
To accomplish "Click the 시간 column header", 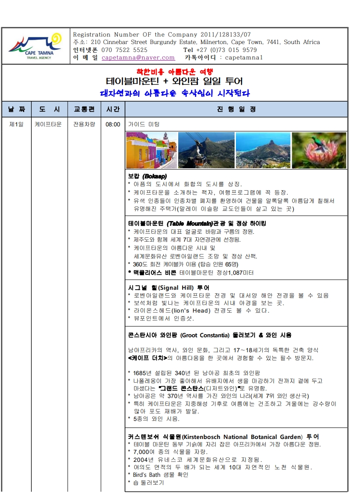I will pyautogui.click(x=113, y=109).
